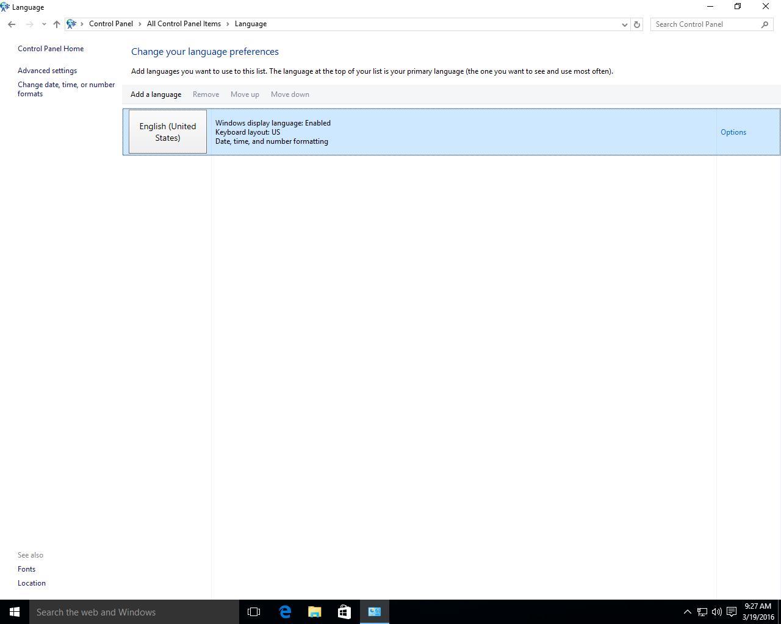The width and height of the screenshot is (781, 624).
Task: Open the Action Center notifications icon
Action: pos(731,612)
